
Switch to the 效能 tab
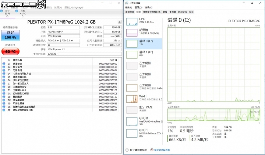click(x=138, y=12)
